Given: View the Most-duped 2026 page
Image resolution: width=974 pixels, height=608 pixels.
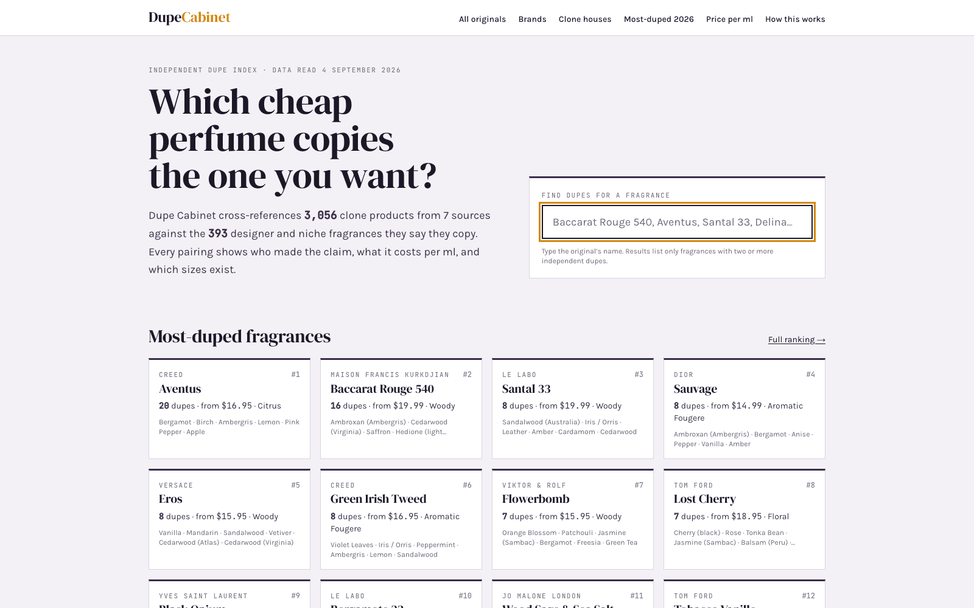Looking at the screenshot, I should [x=659, y=19].
